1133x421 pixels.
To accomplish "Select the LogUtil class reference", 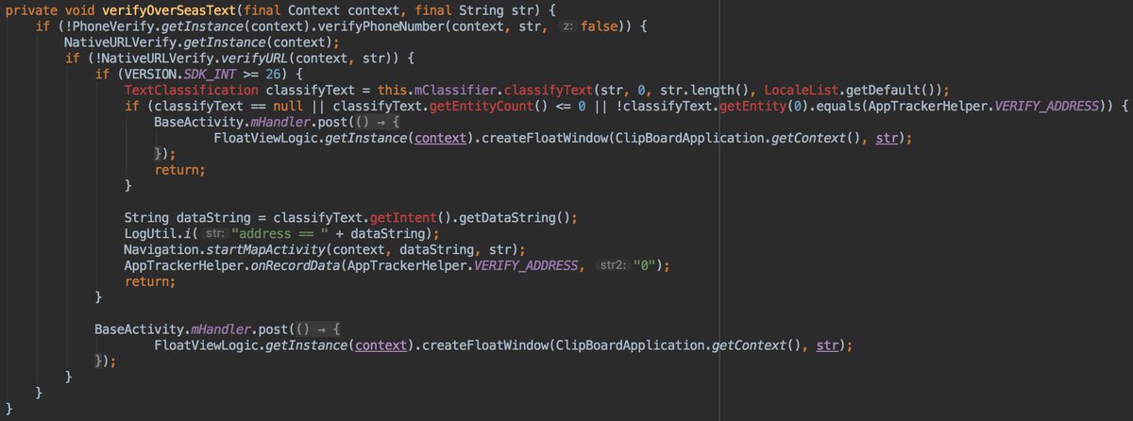I will coord(152,234).
